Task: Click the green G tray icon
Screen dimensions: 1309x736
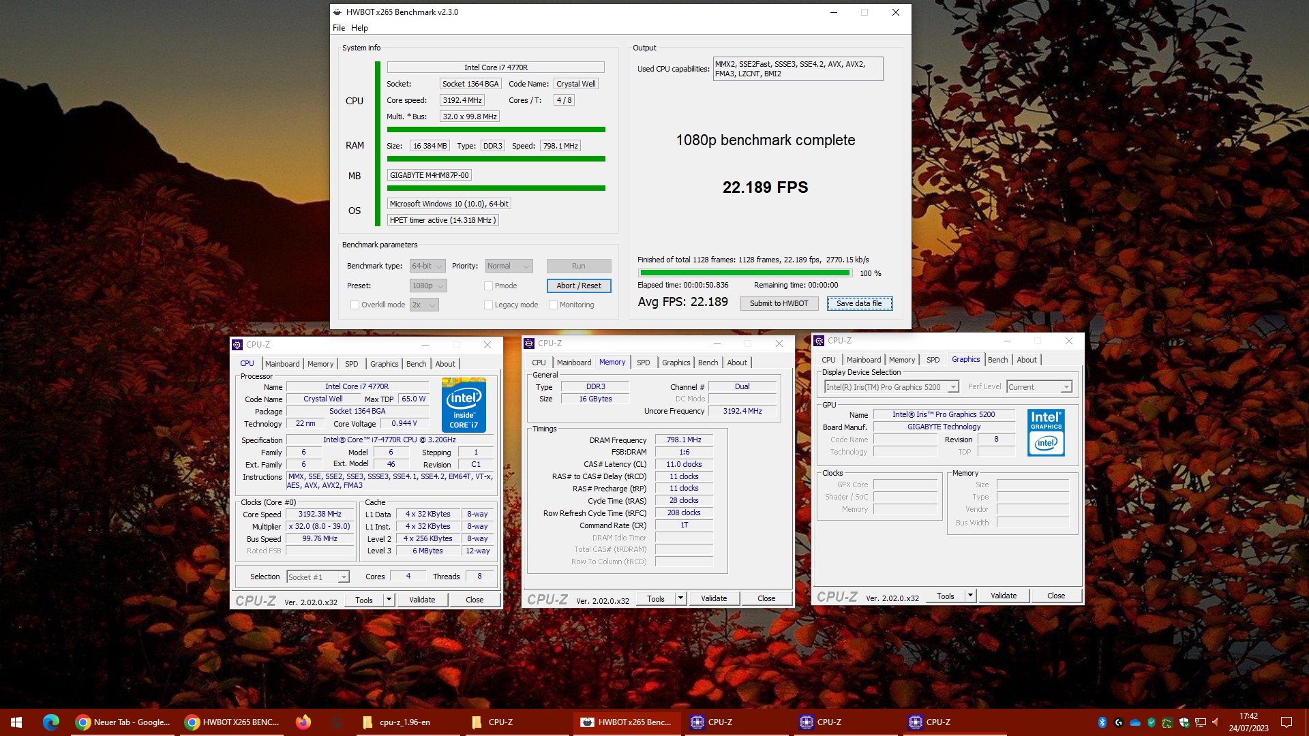Action: pos(1168,722)
